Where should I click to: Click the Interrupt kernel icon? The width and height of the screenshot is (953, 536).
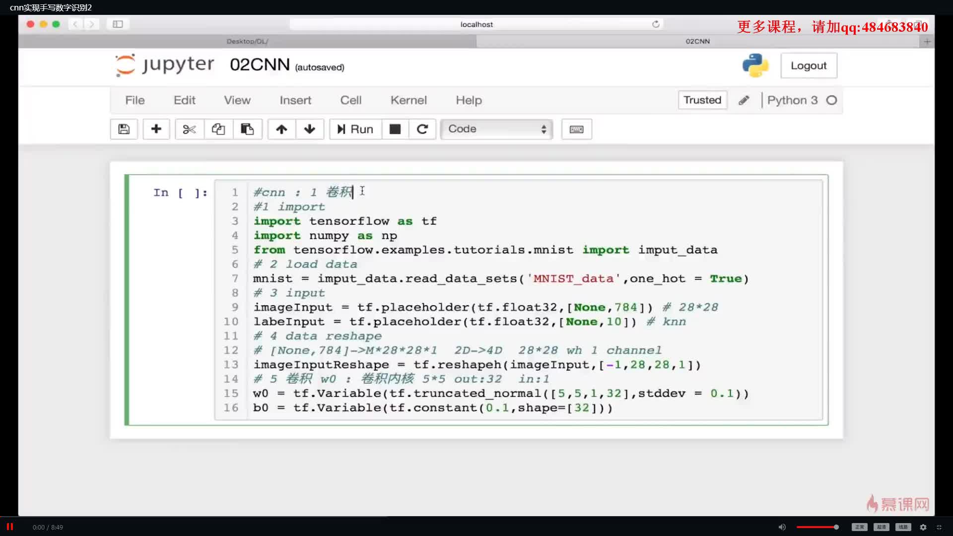pyautogui.click(x=395, y=129)
